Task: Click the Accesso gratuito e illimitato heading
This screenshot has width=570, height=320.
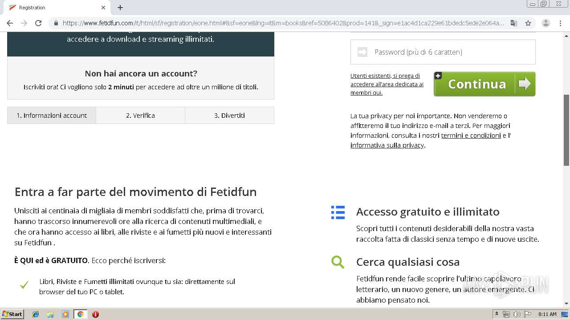Action: click(x=427, y=212)
